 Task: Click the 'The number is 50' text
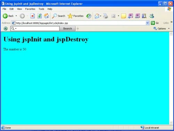click(x=15, y=49)
